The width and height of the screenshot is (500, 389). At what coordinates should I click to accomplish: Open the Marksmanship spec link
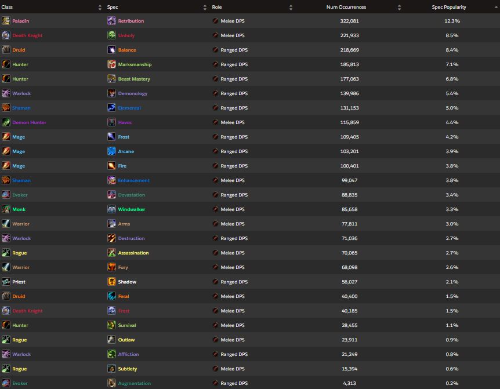tap(135, 64)
